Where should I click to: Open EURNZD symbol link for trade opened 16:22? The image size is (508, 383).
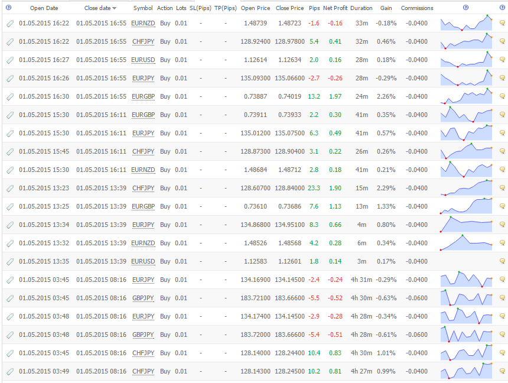click(143, 24)
